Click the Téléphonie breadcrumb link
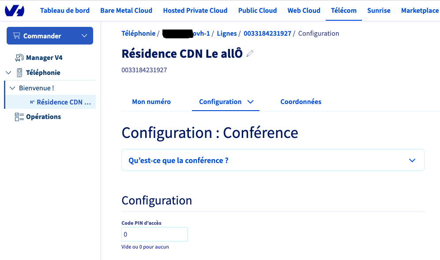Image resolution: width=440 pixels, height=260 pixels. pyautogui.click(x=138, y=33)
